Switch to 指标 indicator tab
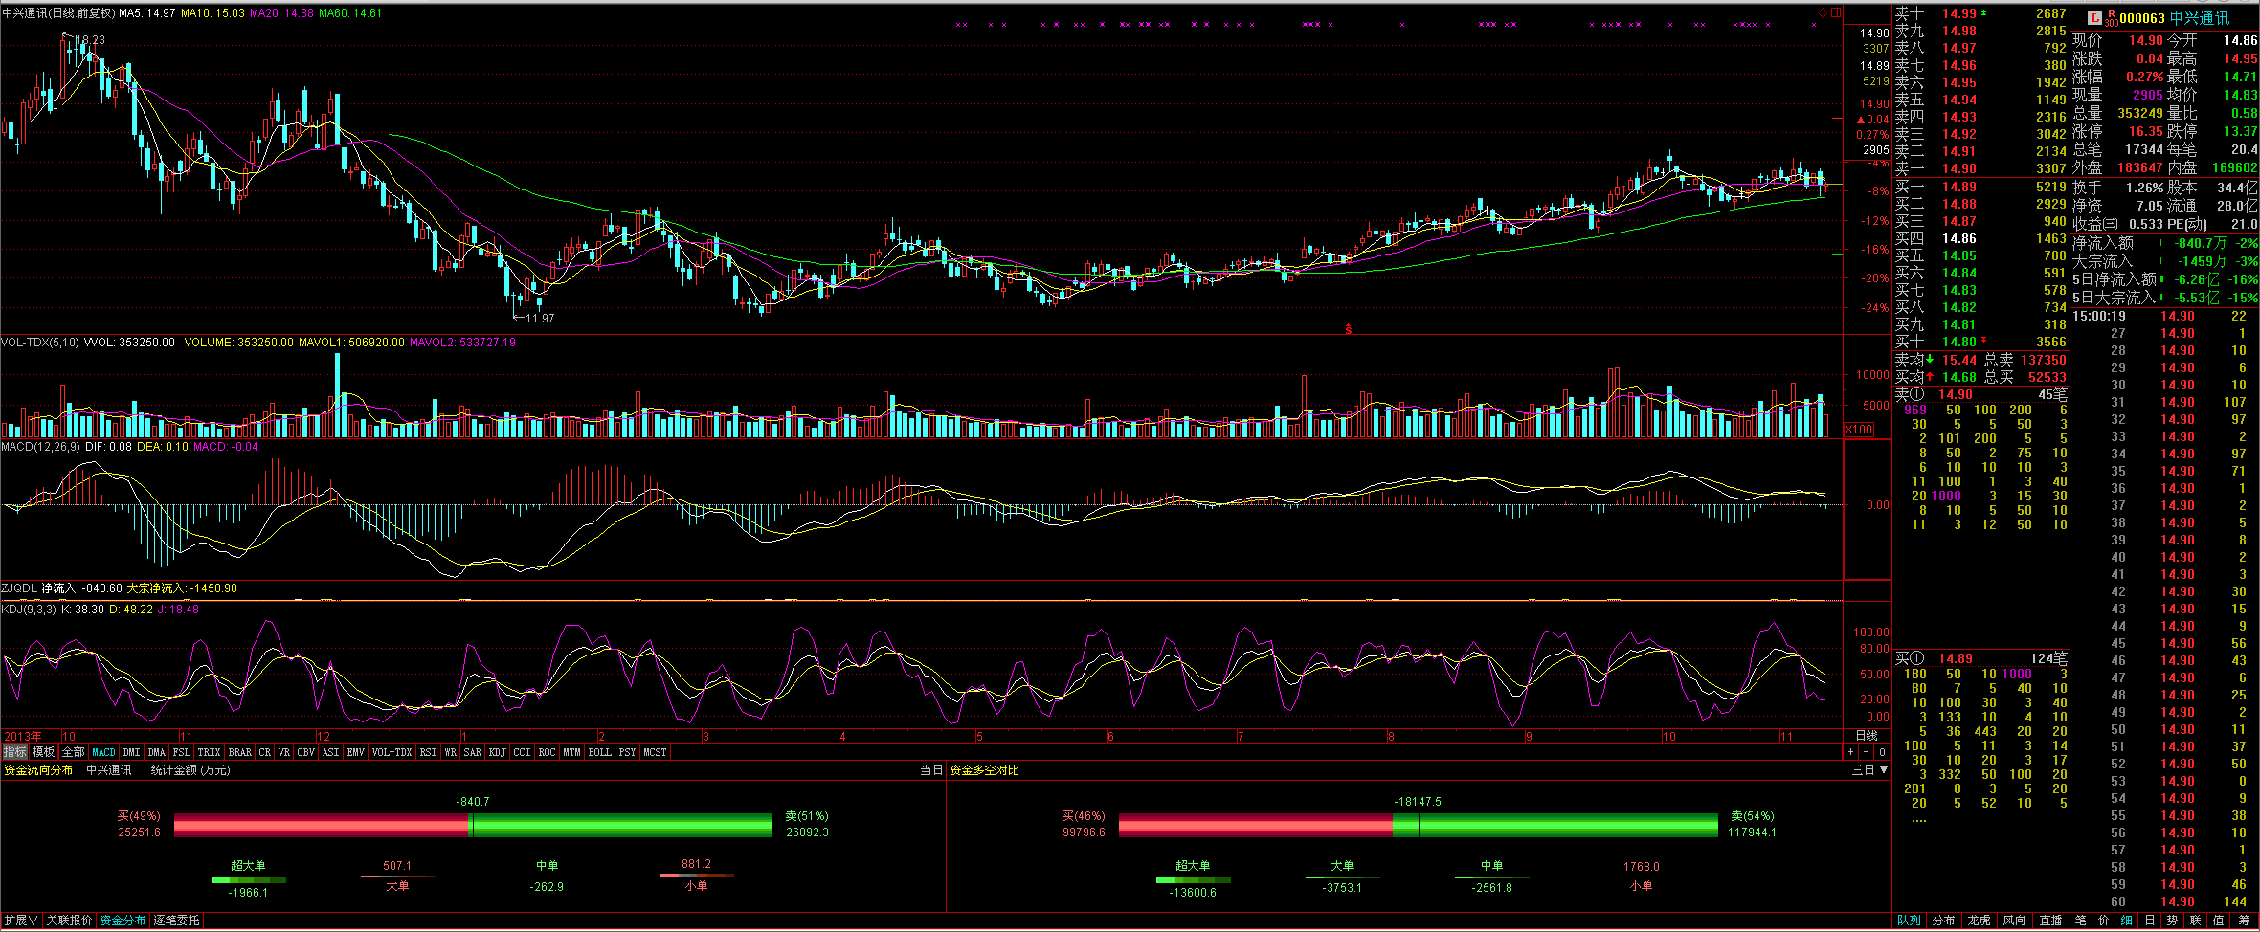Viewport: 2260px width, 932px height. (x=14, y=752)
